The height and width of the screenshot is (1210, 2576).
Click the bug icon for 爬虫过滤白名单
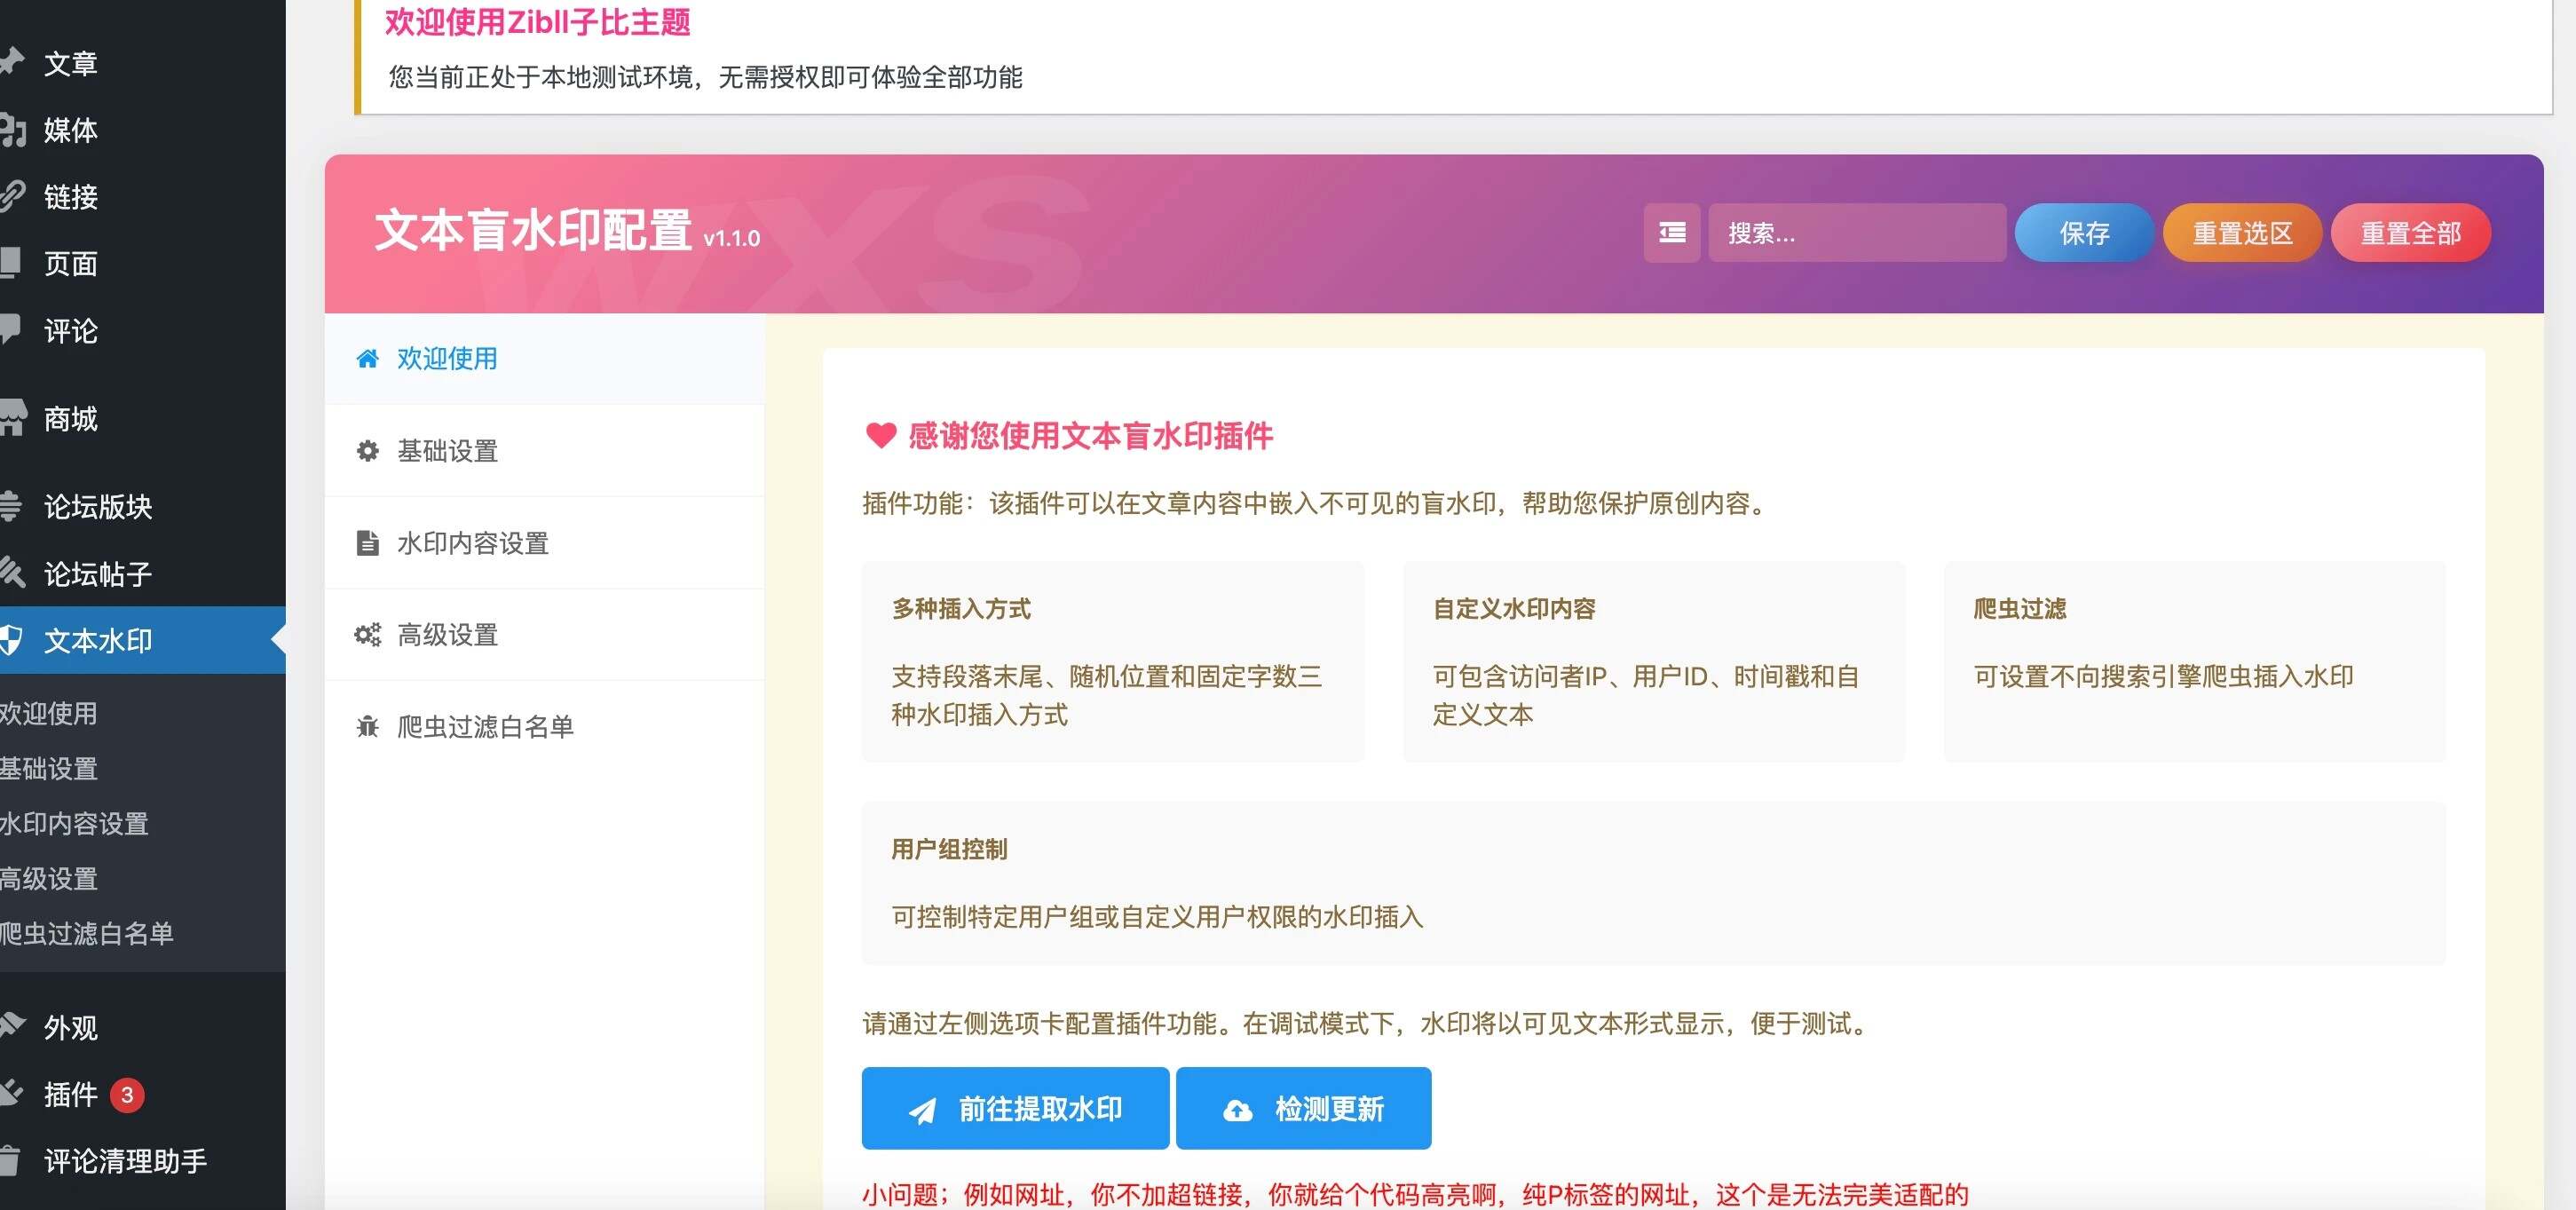tap(367, 727)
